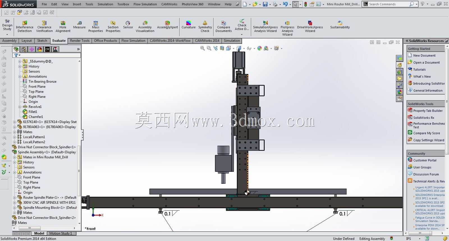Viewport: 449px width, 241px height.
Task: Open the Tools menu
Action: [89, 4]
